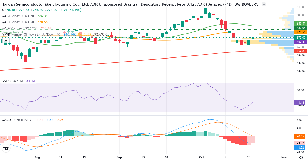Click the red 254.83 price axis label
The height and width of the screenshot is (161, 308).
[301, 51]
